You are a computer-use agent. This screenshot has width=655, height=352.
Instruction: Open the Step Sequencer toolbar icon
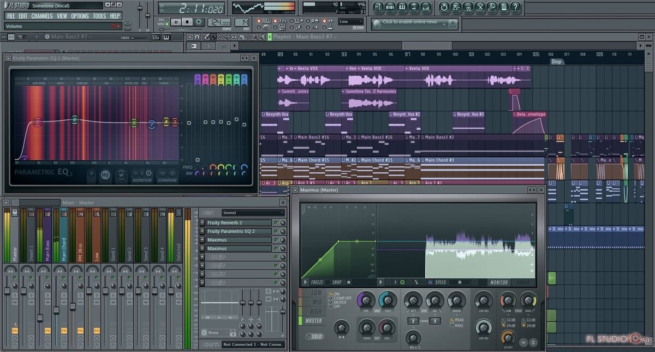390,8
